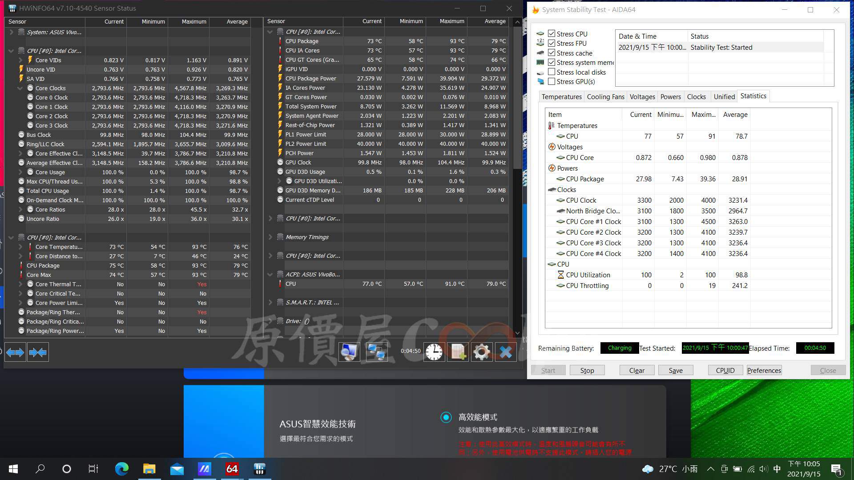Switch to HWiNFO taskbar icon
This screenshot has height=480, width=854.
point(259,469)
